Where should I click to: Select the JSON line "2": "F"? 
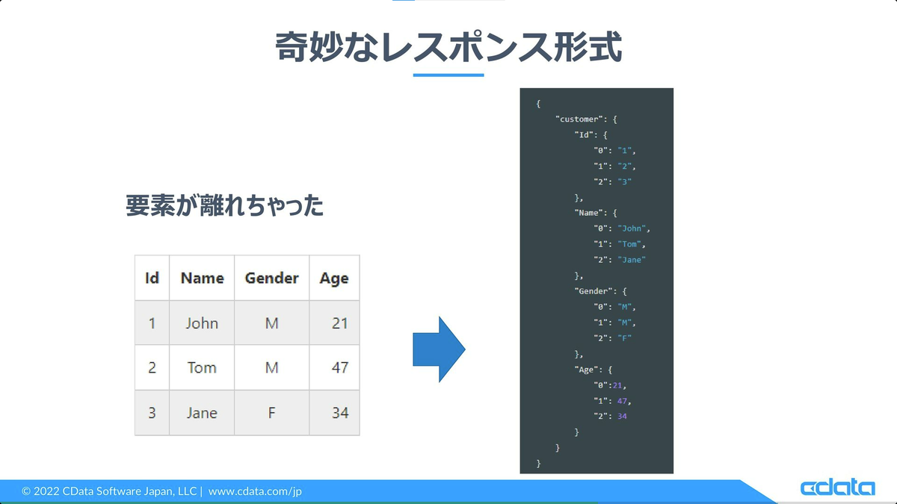[x=613, y=337]
